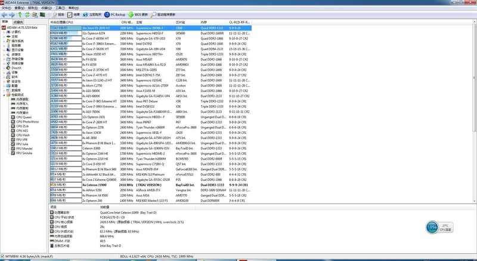
Task: Open the 查看(V) menu
Action: point(20,8)
